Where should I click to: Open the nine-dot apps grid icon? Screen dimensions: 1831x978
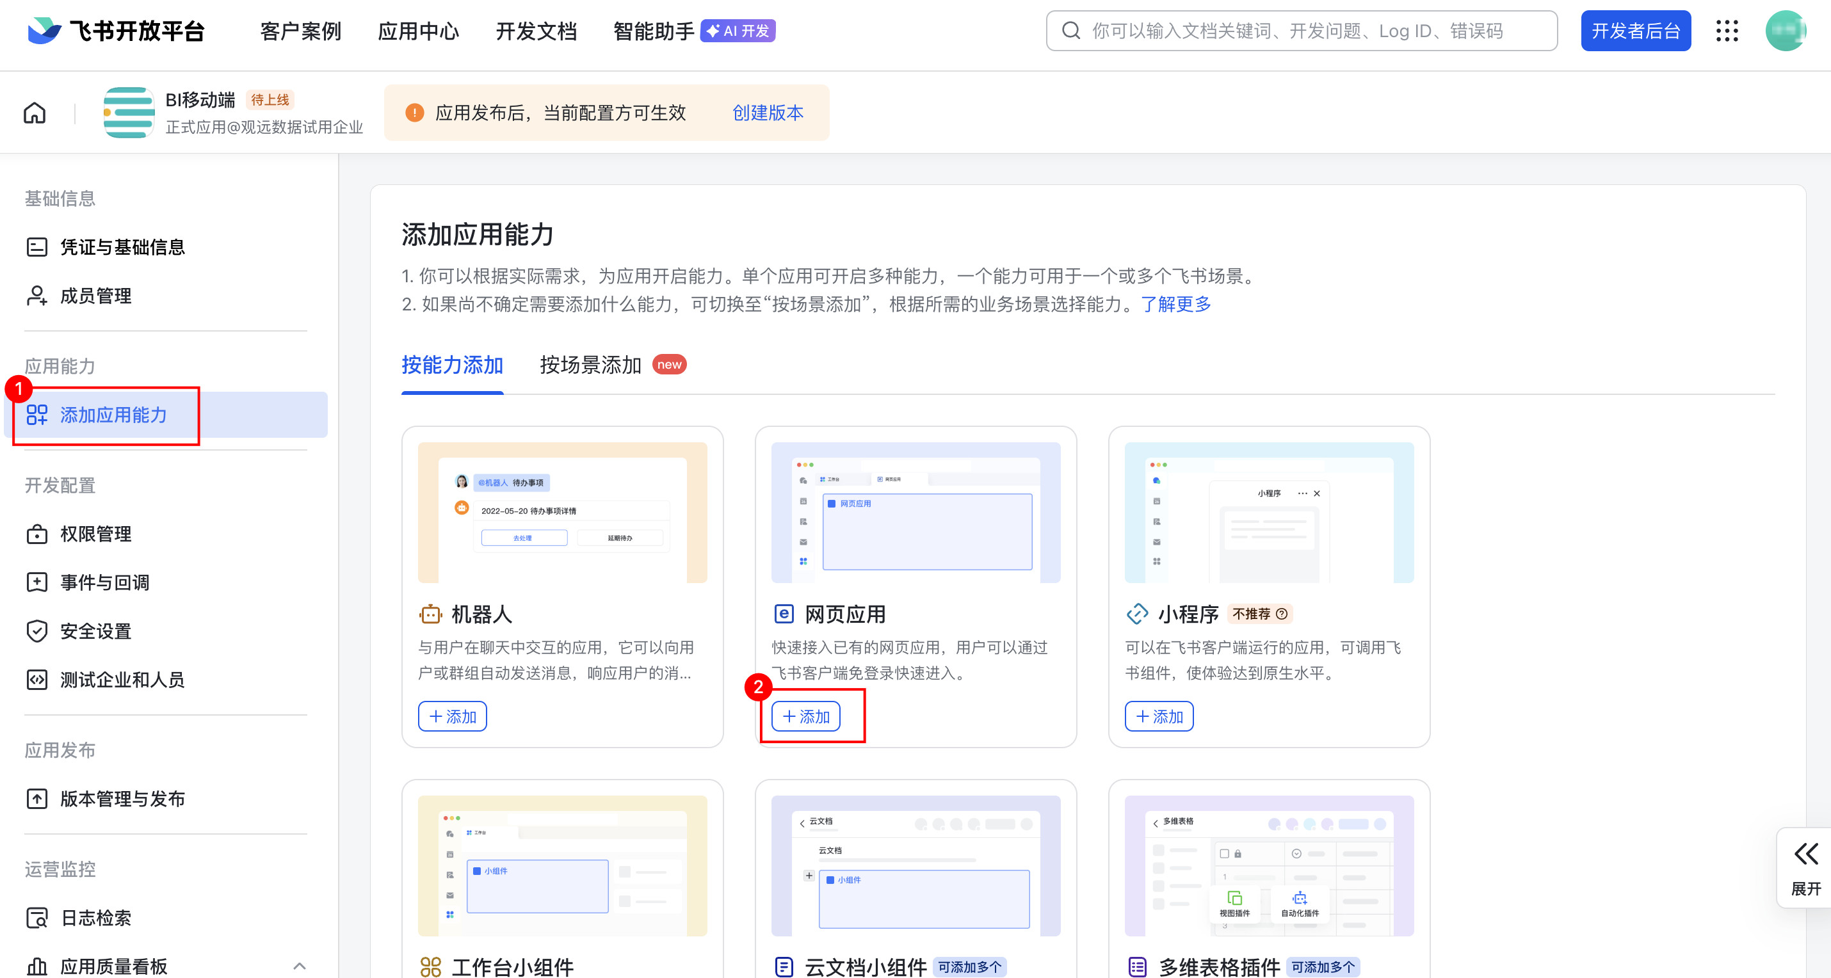coord(1727,31)
